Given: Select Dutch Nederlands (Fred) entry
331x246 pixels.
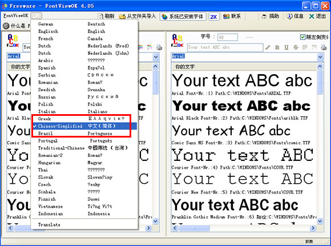Looking at the screenshot, I should tap(84, 46).
